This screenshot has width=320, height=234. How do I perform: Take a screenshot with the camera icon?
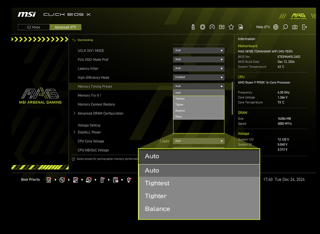pos(295,27)
